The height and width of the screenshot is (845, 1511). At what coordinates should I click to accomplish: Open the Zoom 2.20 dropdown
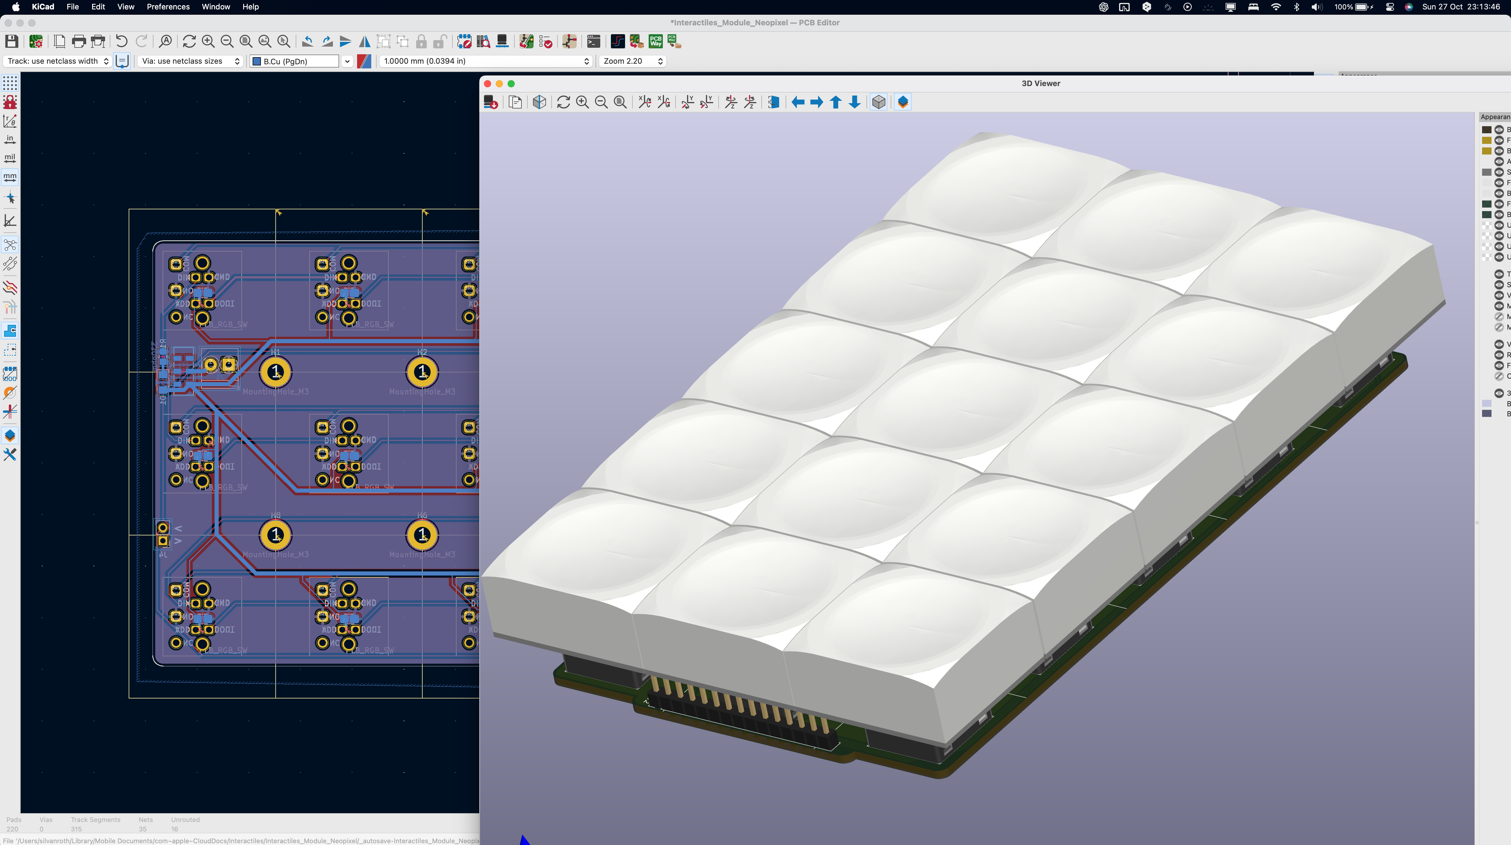tap(633, 61)
